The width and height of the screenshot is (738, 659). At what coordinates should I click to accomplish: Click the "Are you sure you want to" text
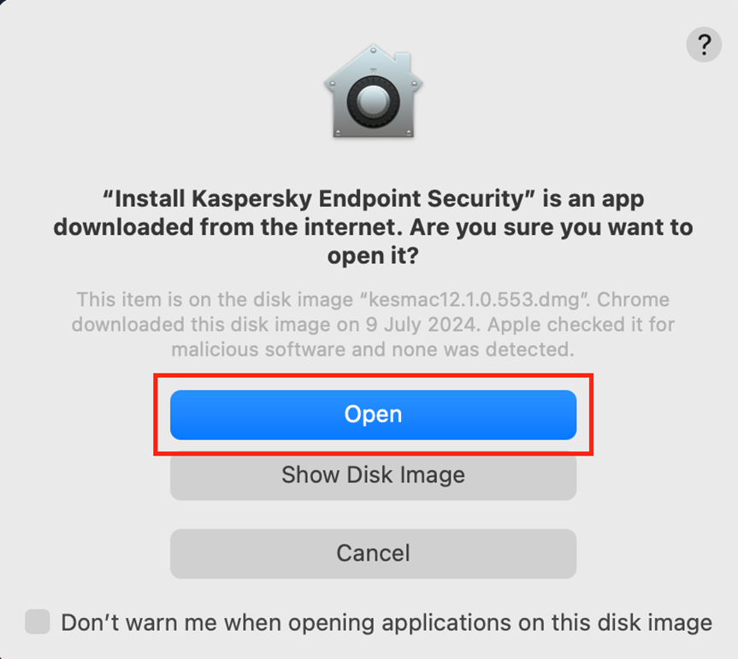[551, 227]
